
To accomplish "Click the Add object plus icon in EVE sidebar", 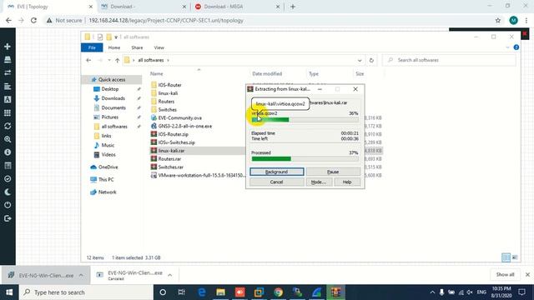I will [x=8, y=47].
